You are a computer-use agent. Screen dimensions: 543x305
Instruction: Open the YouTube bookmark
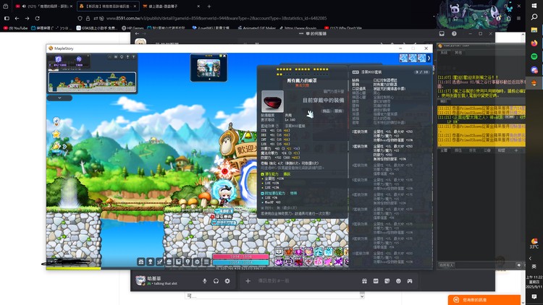[x=16, y=28]
